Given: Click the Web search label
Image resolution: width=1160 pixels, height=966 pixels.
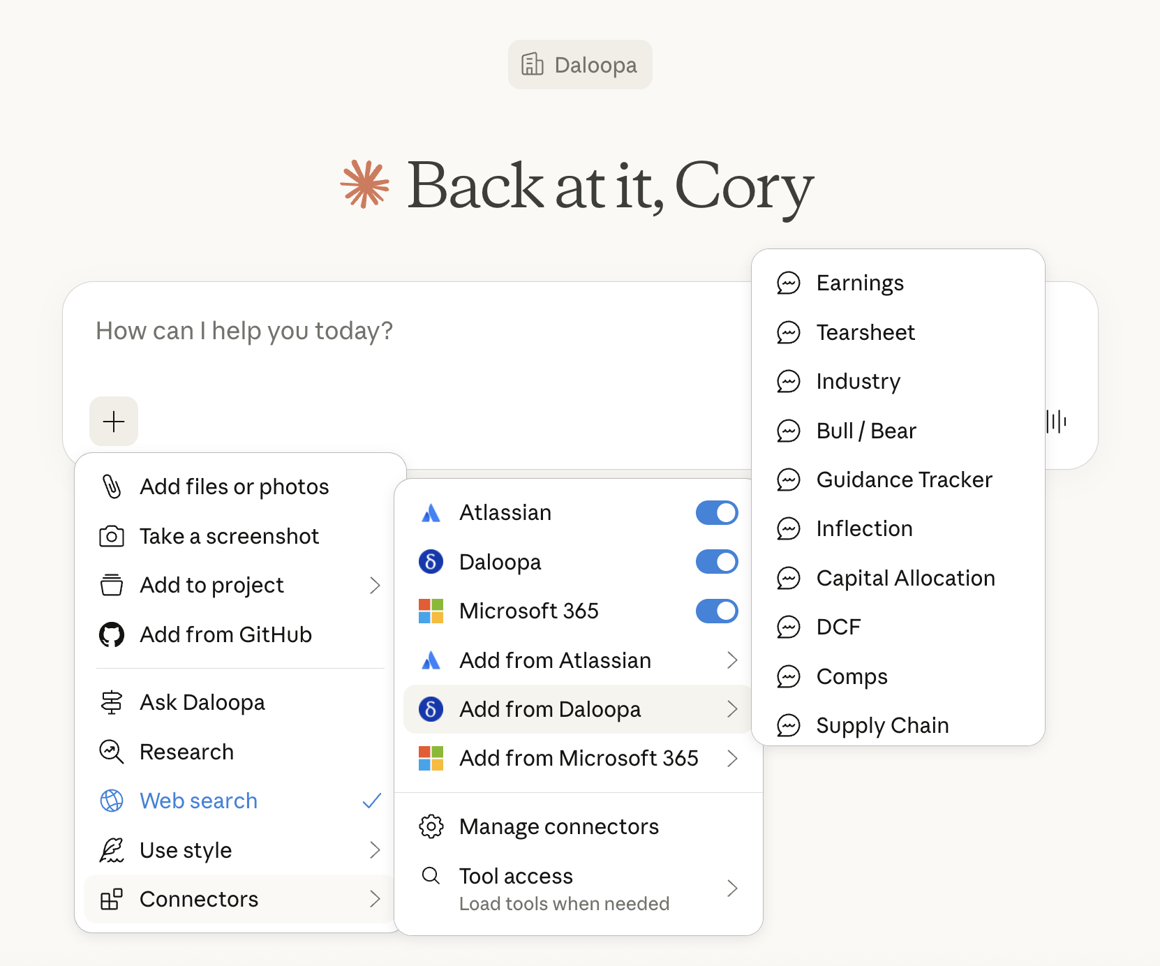Looking at the screenshot, I should pos(199,801).
